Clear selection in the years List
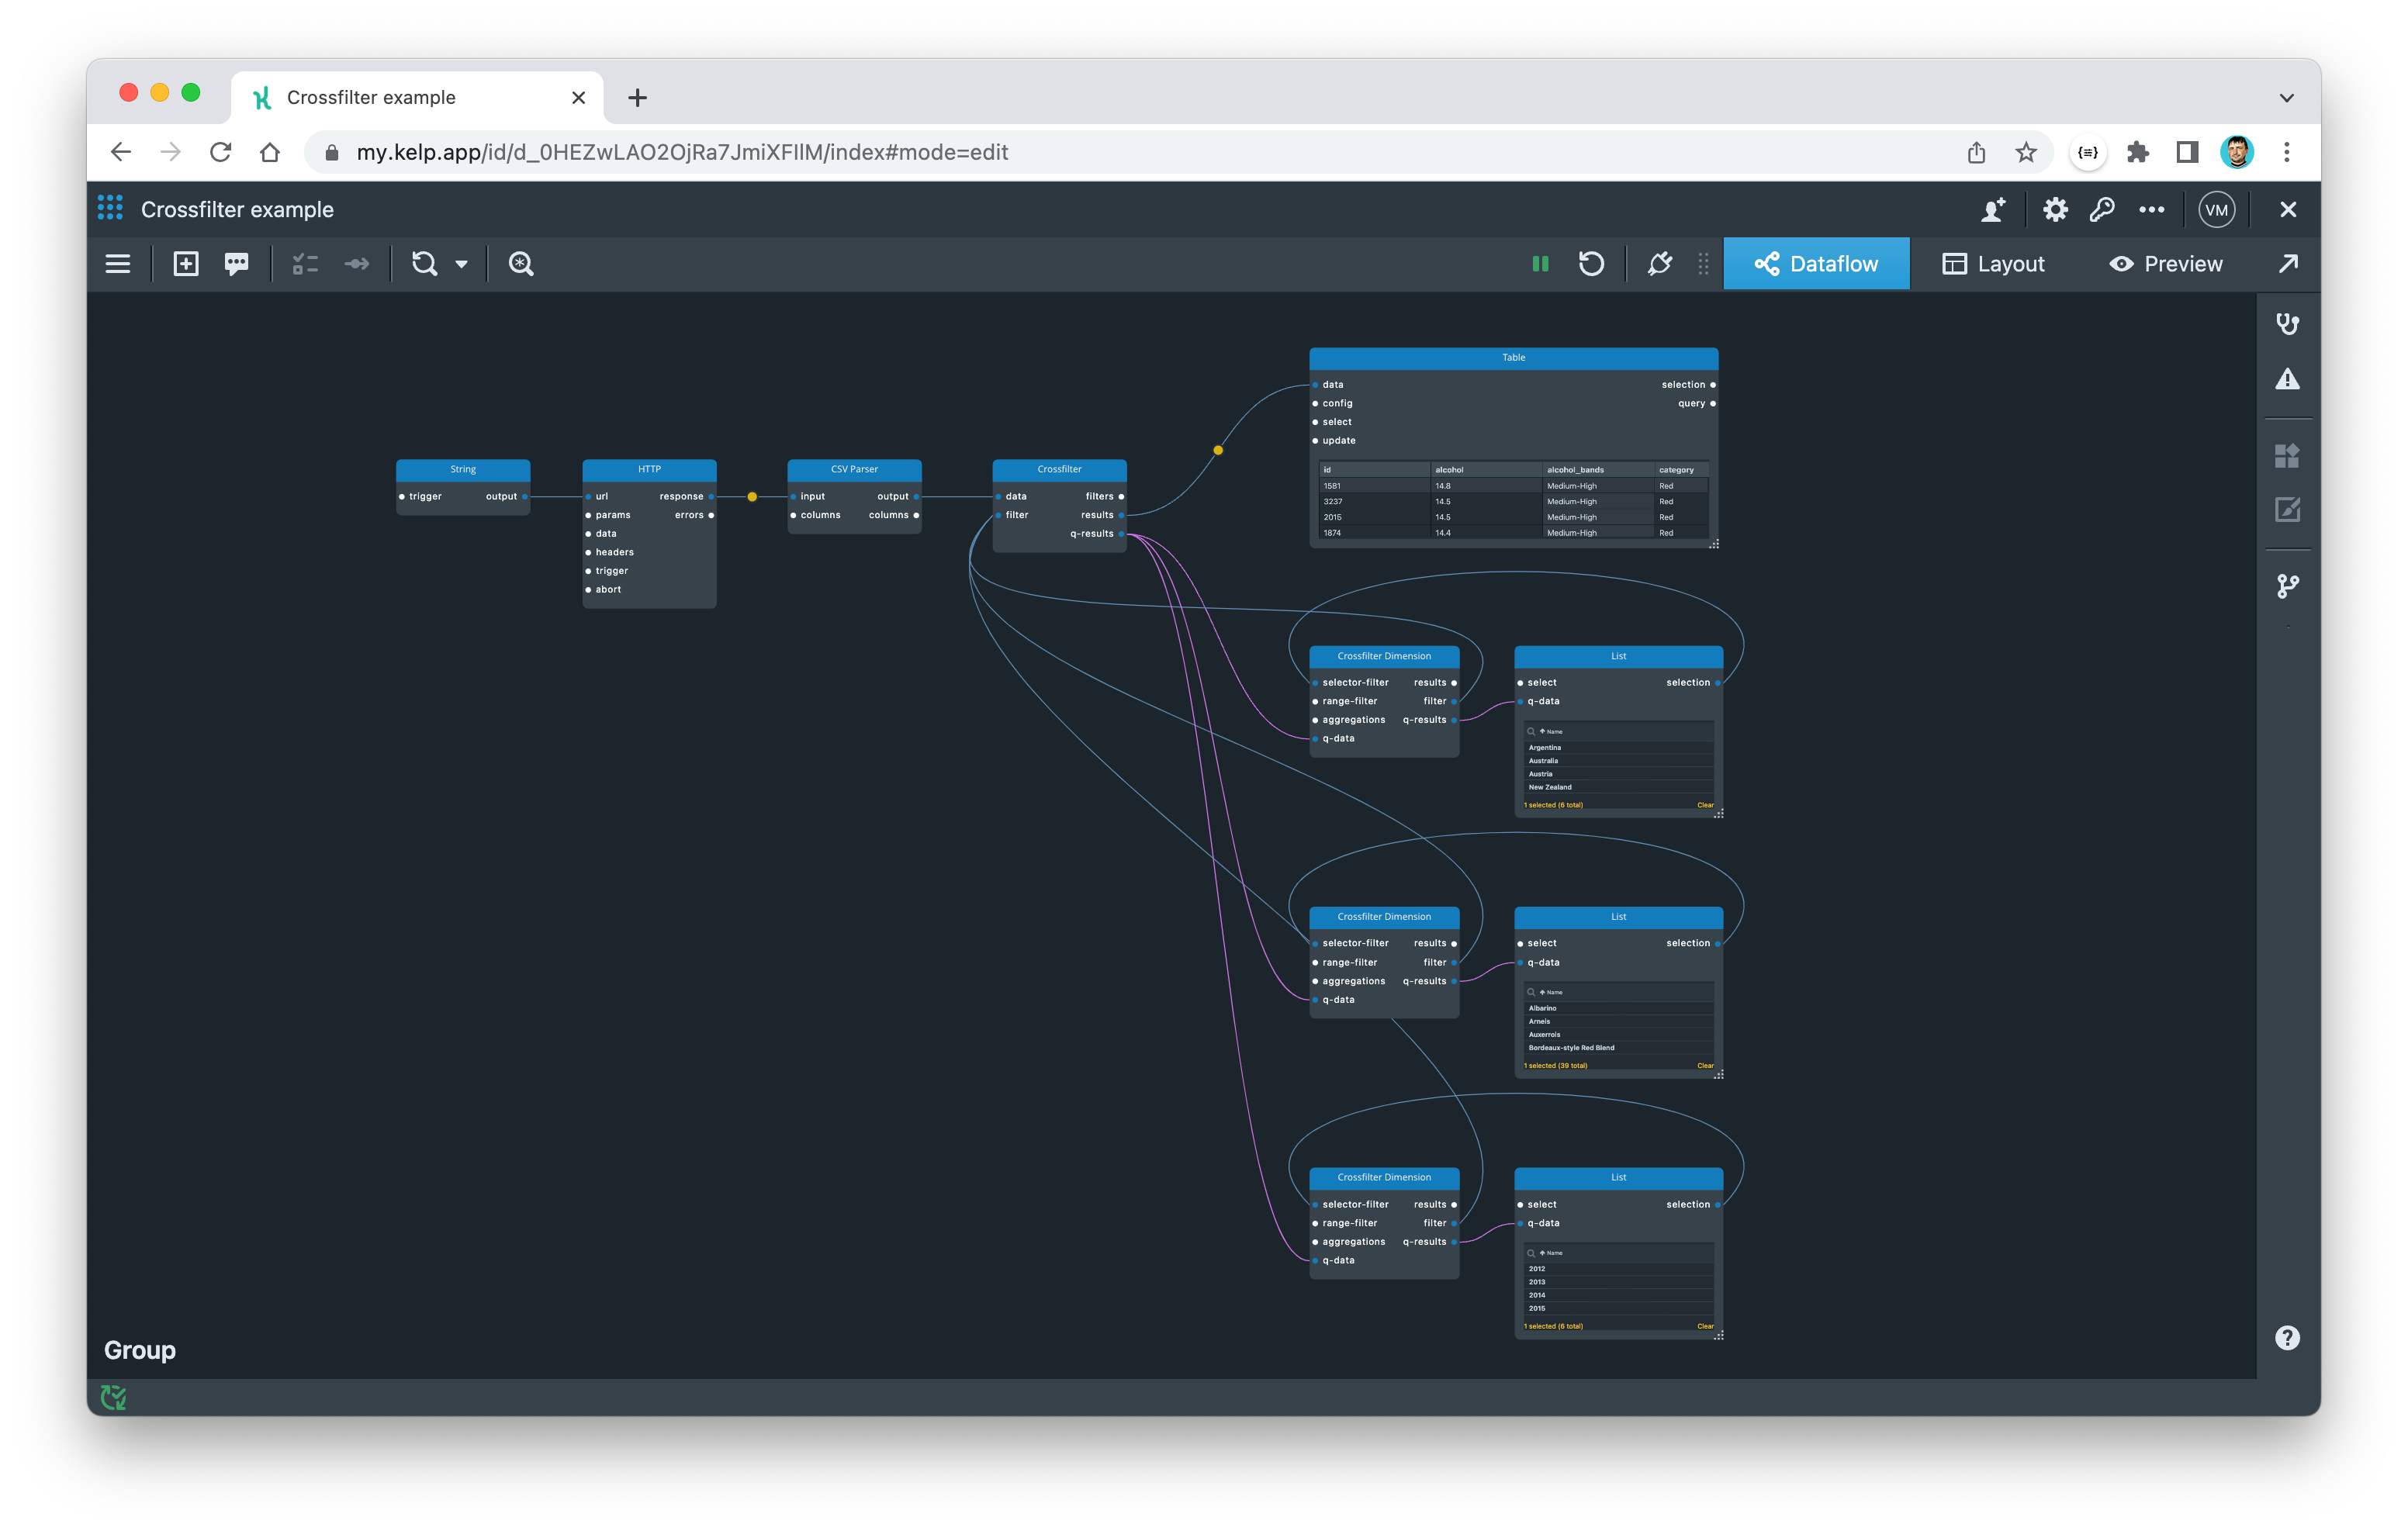 (1705, 1326)
